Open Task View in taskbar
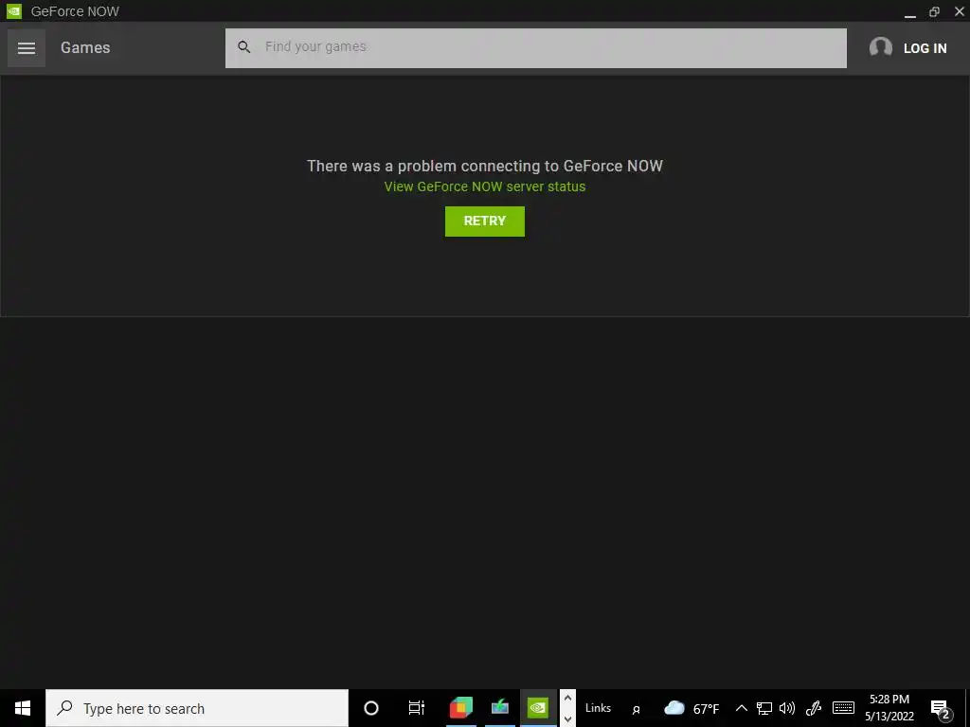Viewport: 970px width, 727px height. coord(417,708)
